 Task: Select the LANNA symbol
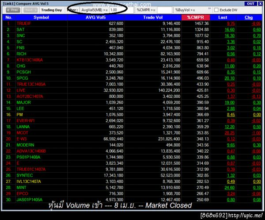[23, 127]
